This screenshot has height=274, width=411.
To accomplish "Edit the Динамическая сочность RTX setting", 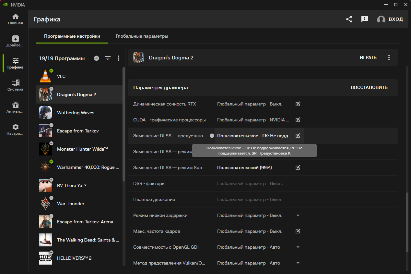I will tap(298, 104).
